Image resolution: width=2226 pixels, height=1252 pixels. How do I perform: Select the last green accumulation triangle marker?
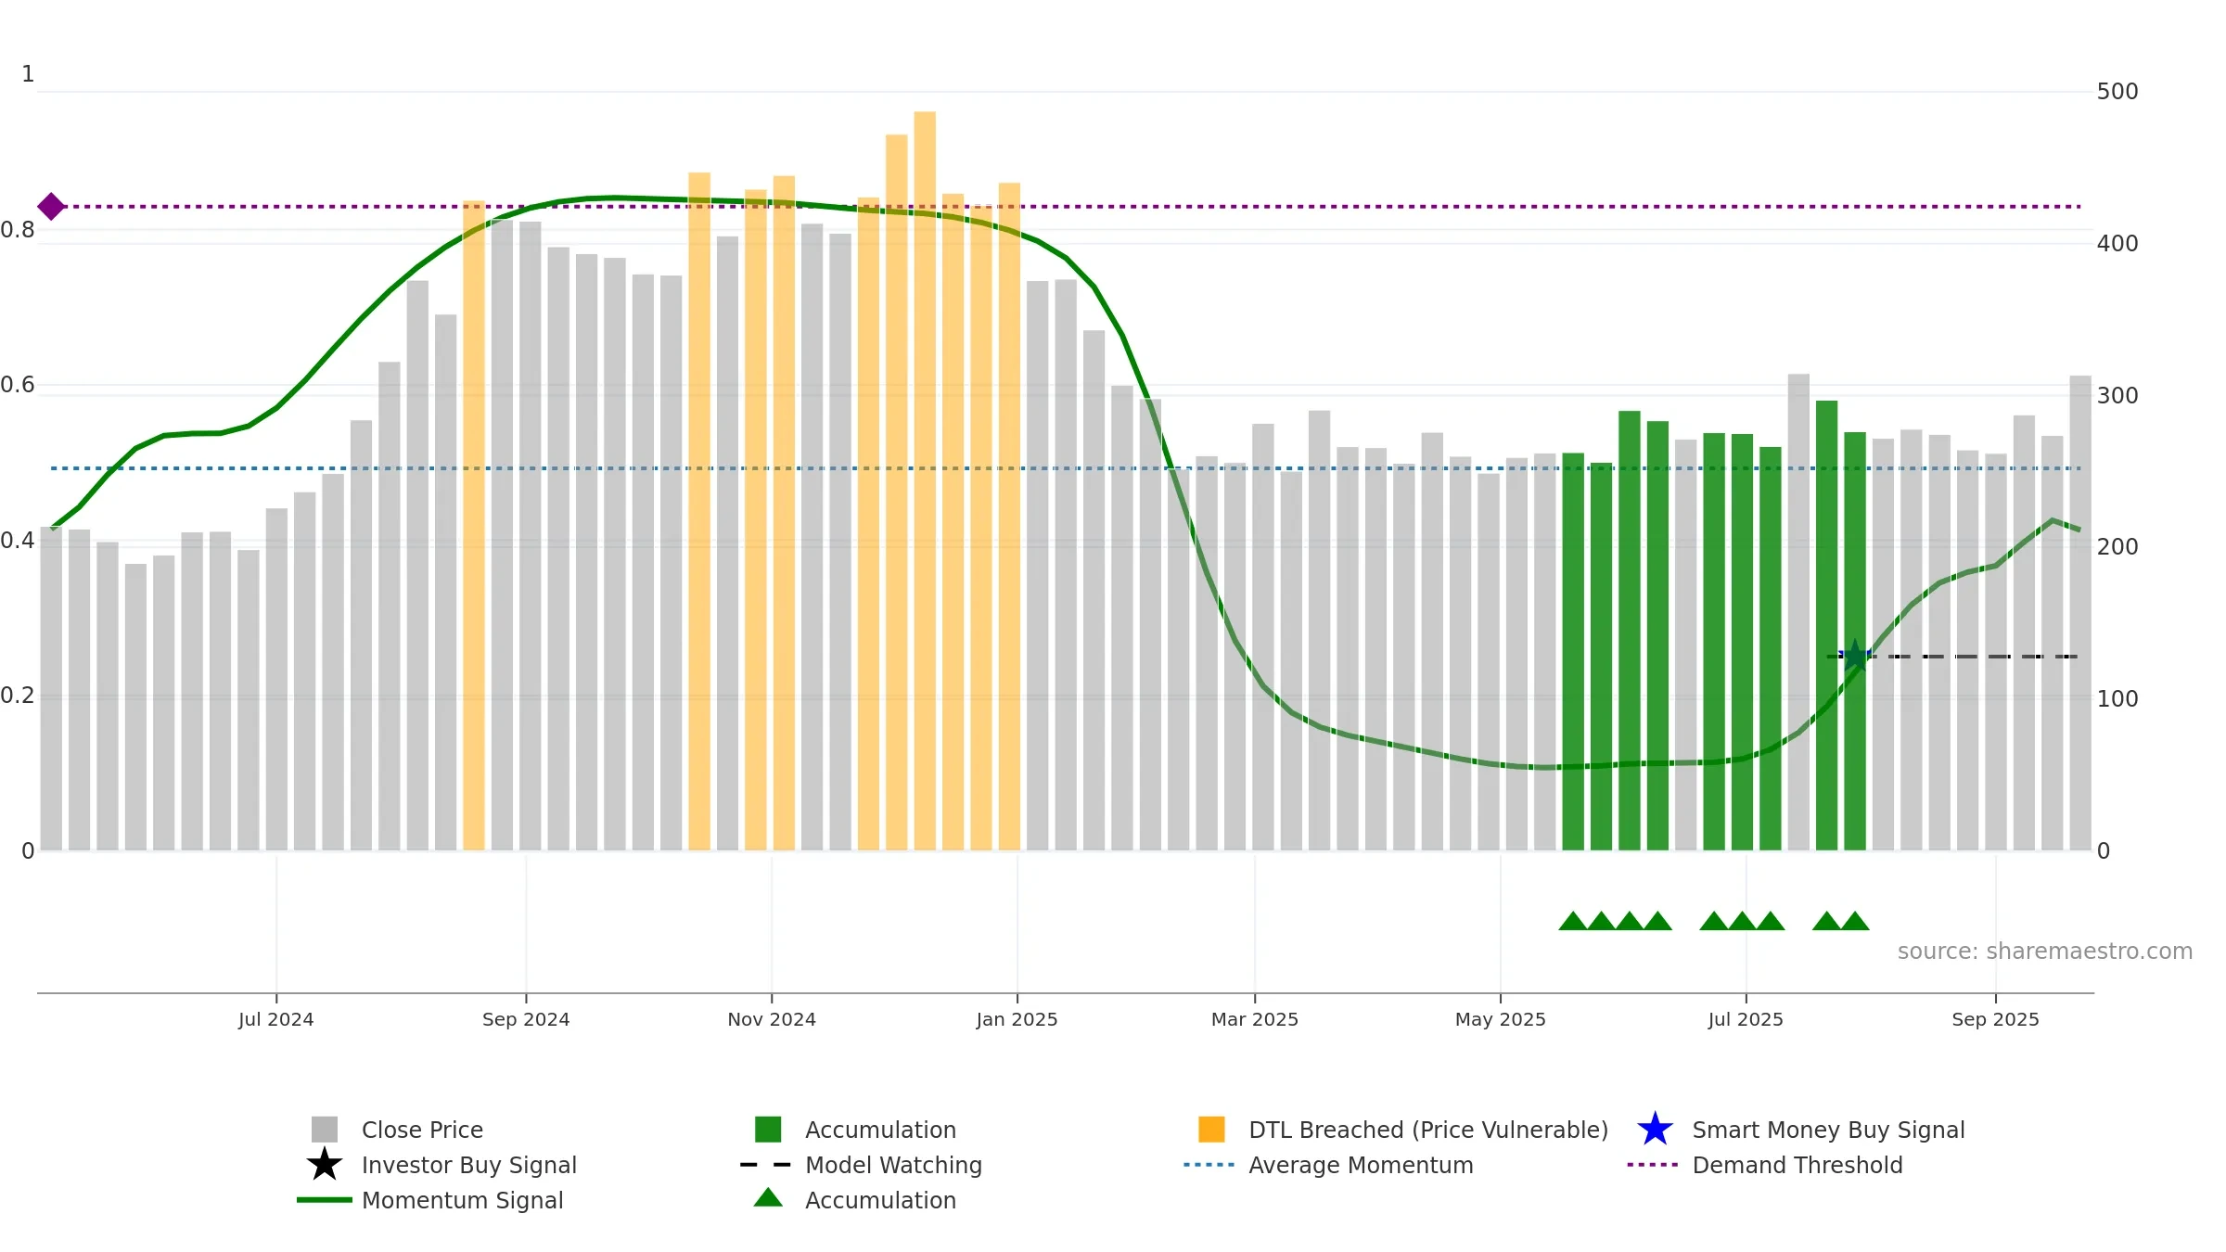(x=1855, y=920)
